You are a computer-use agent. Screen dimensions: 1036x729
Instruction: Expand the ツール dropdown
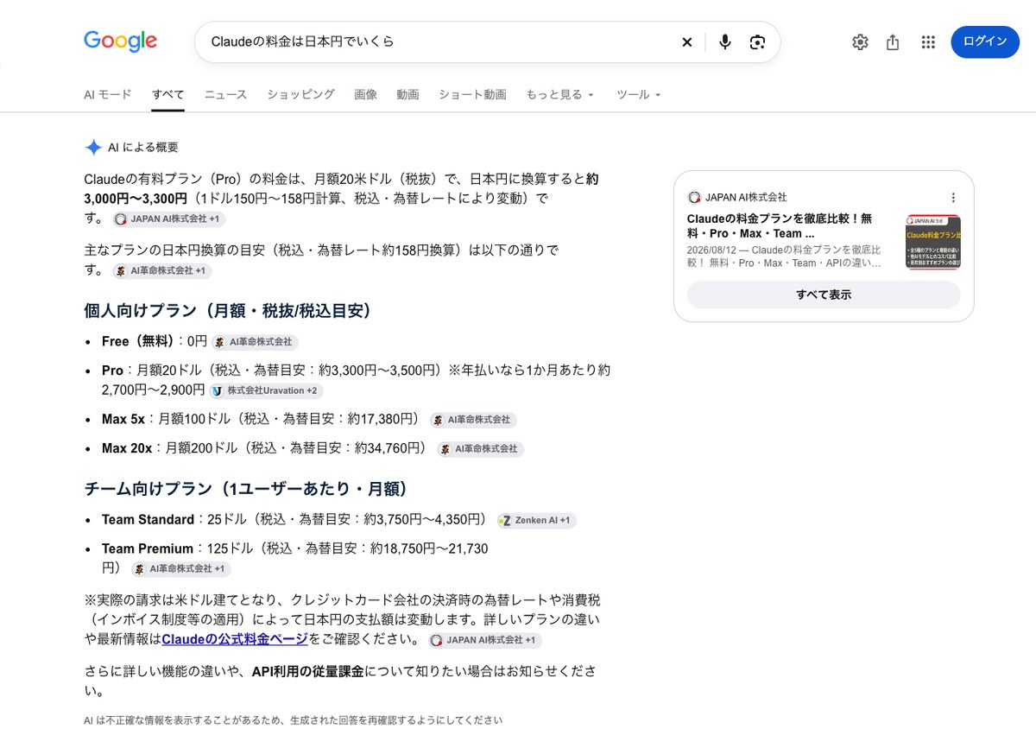tap(639, 95)
